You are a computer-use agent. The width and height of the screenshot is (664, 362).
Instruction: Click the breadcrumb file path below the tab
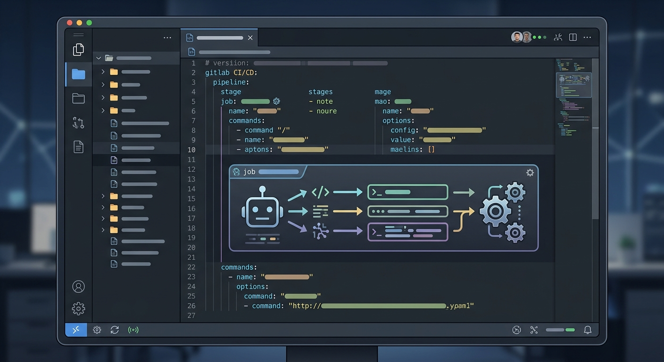click(x=229, y=52)
